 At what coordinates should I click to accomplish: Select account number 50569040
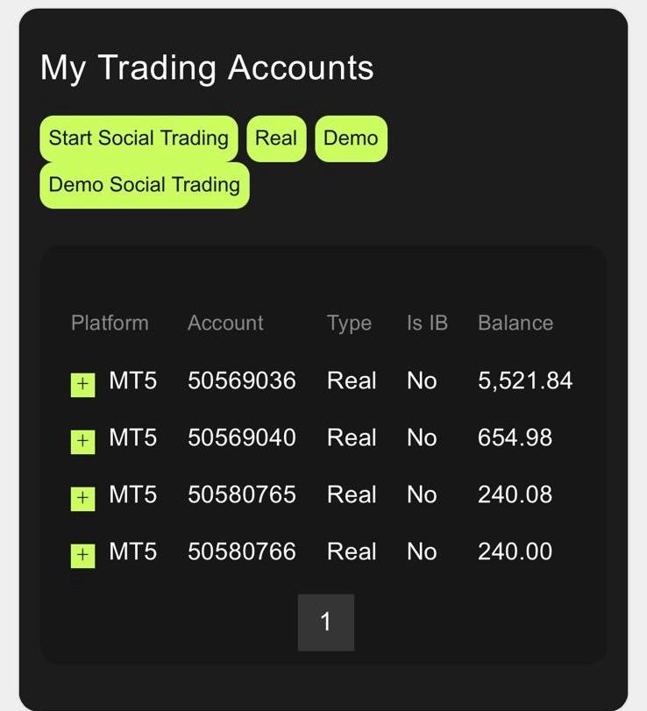point(242,437)
